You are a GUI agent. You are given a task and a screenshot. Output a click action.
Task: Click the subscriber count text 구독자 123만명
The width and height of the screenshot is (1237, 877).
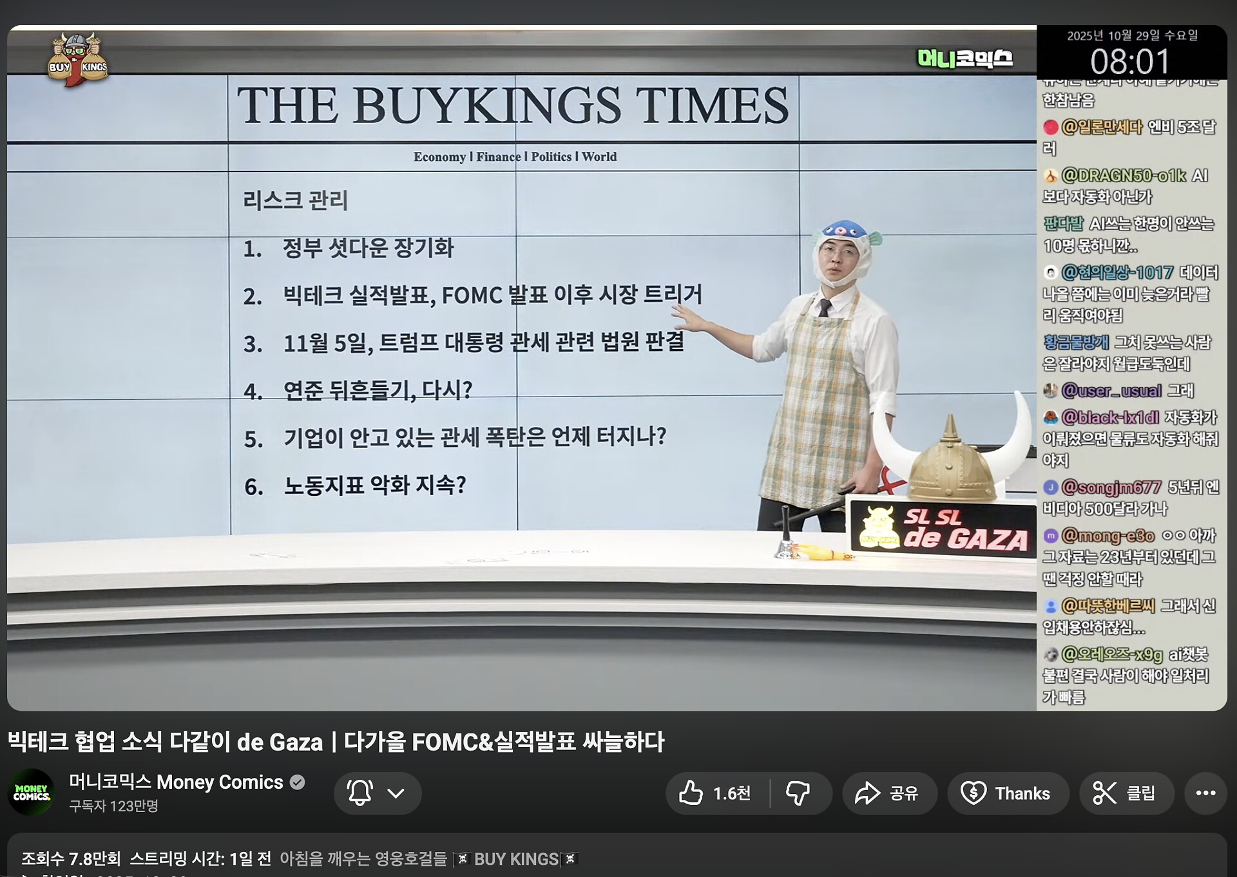click(x=113, y=806)
